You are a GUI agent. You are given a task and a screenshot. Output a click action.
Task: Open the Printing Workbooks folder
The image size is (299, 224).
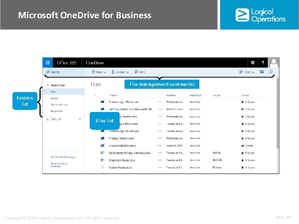coord(121,138)
